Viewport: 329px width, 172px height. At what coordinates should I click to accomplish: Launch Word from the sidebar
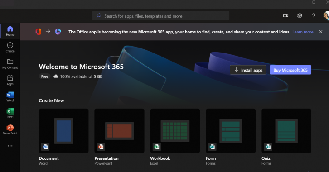10,97
